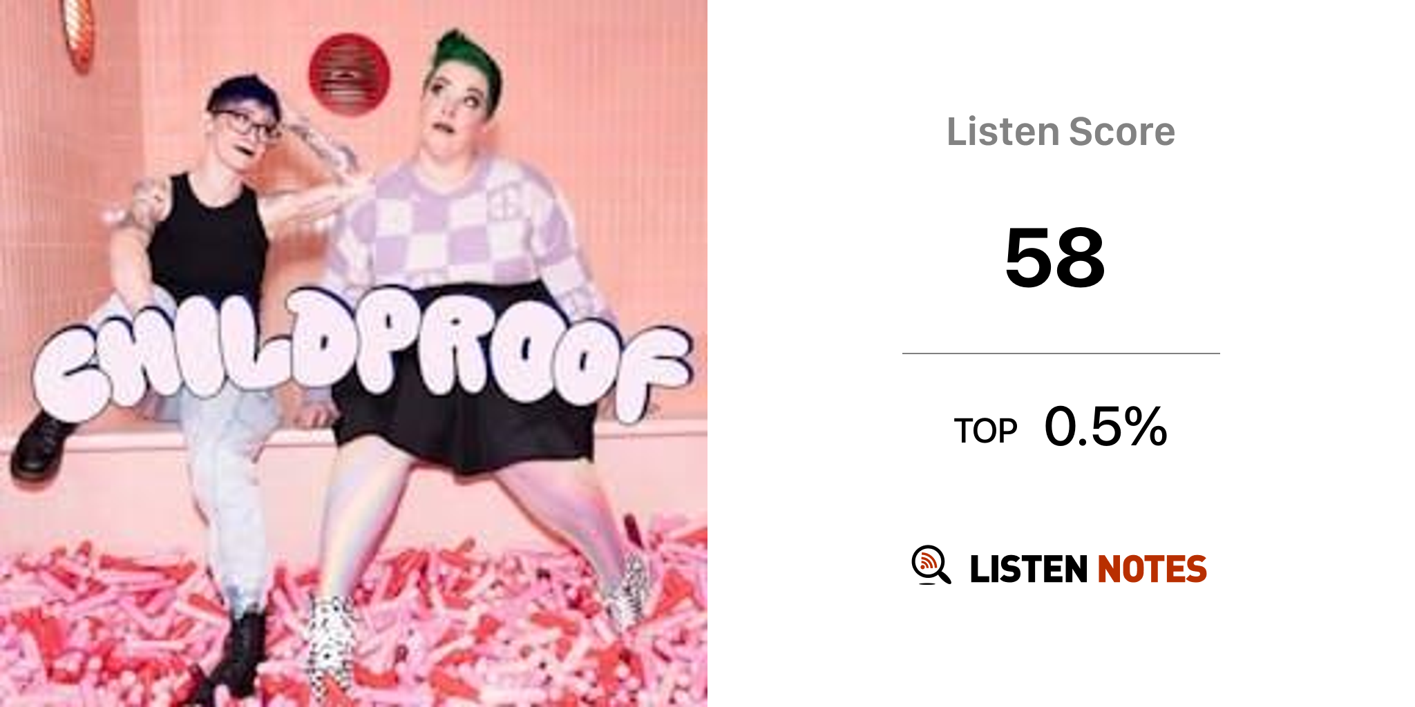
Task: Click the 0.5% percentage value
Action: pos(1105,427)
